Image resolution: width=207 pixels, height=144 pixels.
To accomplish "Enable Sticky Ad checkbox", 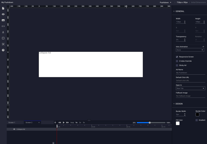I will pos(177,65).
